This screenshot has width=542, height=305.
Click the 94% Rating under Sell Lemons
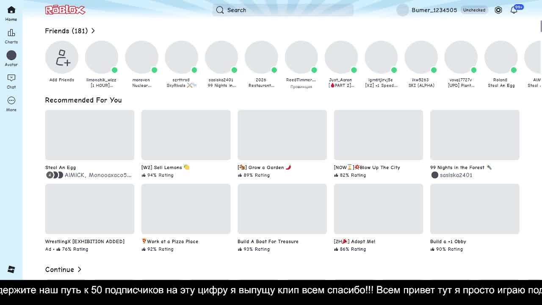coord(158,175)
